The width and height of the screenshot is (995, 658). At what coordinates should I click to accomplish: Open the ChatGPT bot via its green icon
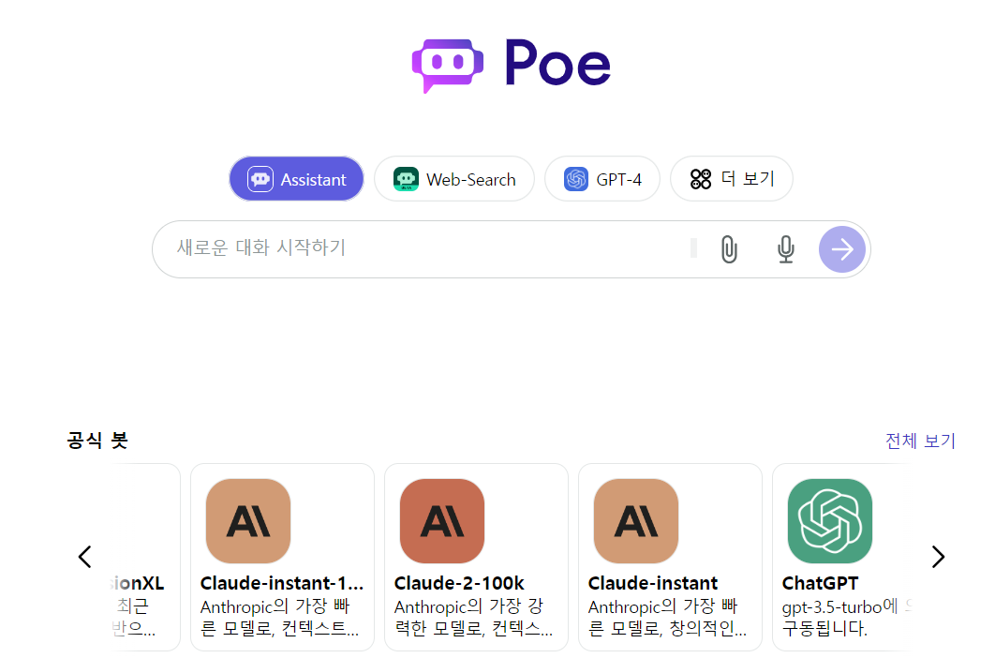click(829, 521)
